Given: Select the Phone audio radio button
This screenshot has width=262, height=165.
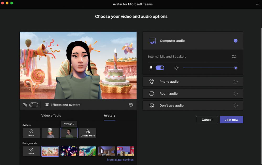Looking at the screenshot, I should click(x=235, y=82).
